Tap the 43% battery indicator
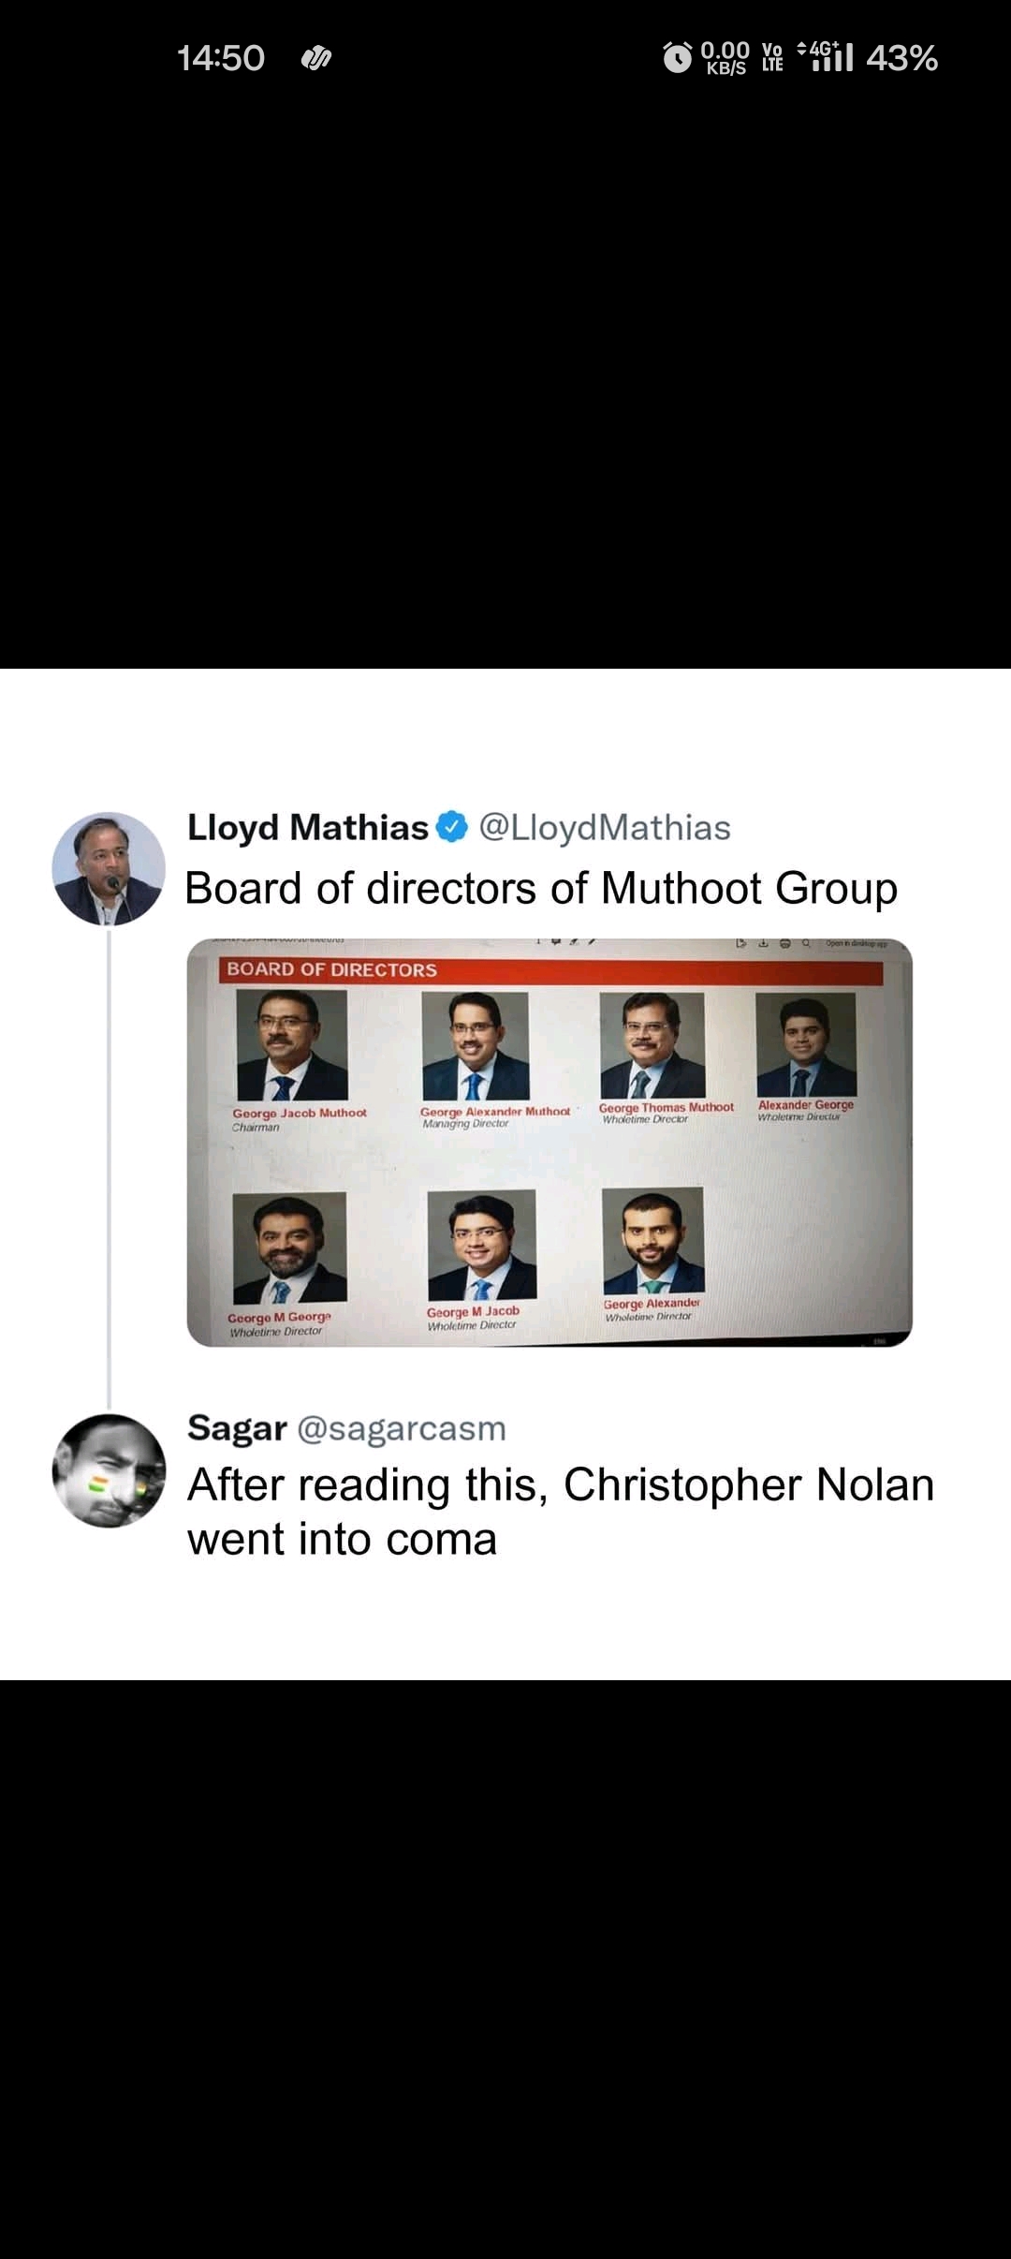Viewport: 1011px width, 2259px height. (x=901, y=58)
